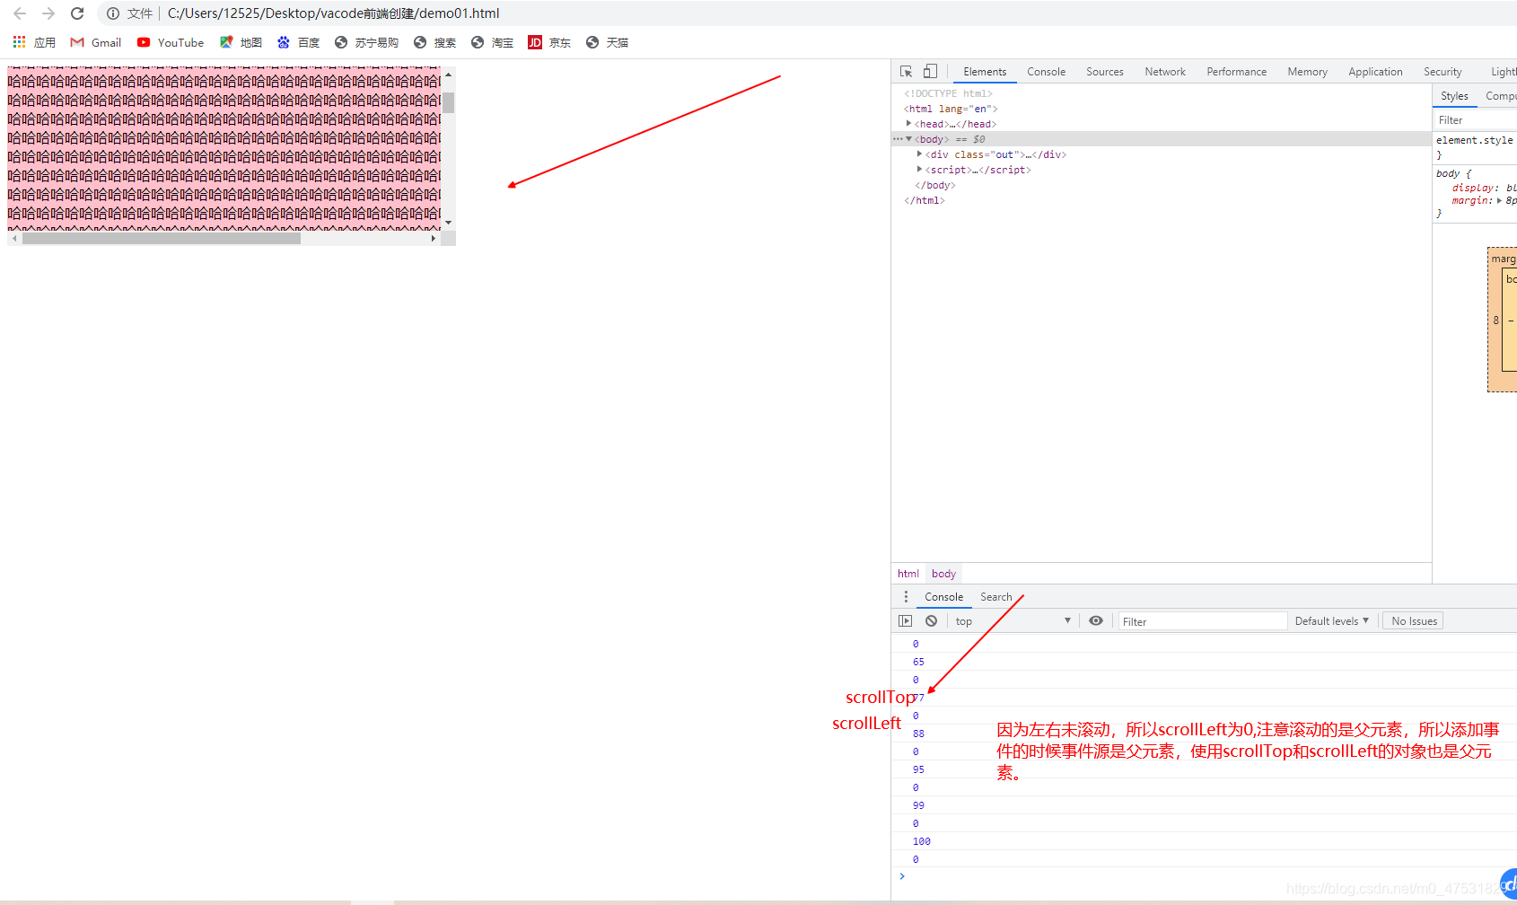Switch to the Memory tab

(x=1307, y=72)
